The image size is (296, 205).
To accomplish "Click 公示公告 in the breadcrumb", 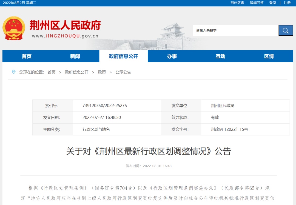I will 123,72.
